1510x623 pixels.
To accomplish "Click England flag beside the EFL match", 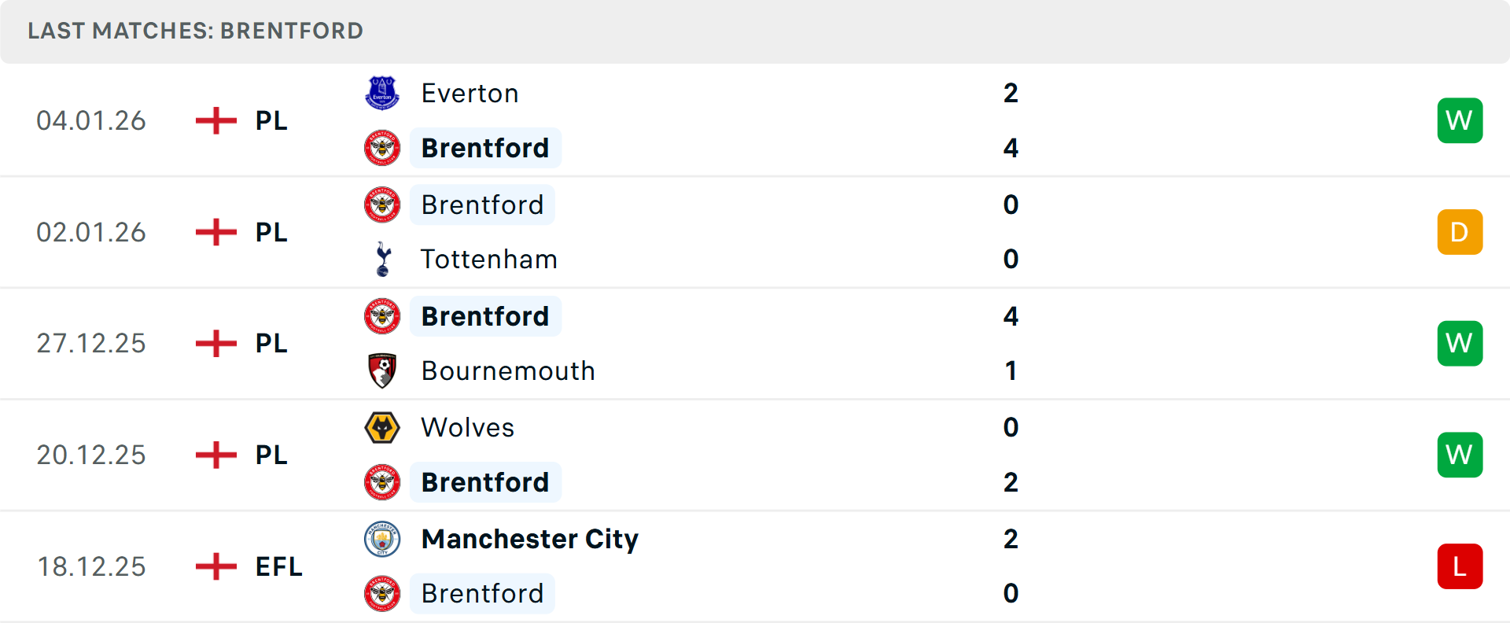I will 216,566.
